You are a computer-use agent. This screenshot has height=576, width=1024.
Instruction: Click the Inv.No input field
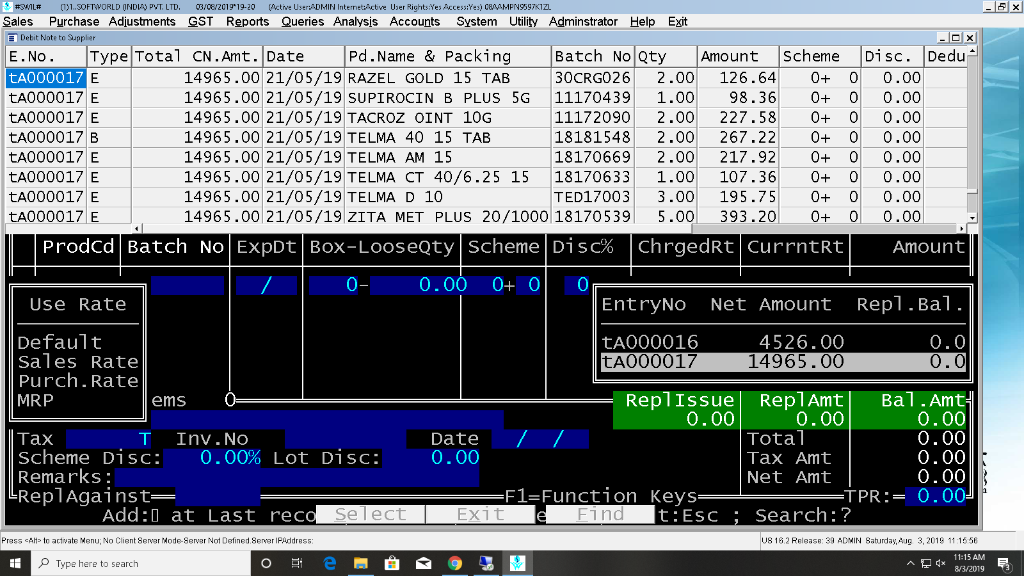(346, 439)
